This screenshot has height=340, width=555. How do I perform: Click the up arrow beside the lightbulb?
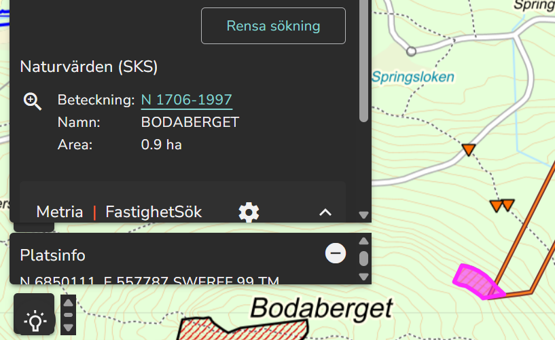(x=69, y=303)
